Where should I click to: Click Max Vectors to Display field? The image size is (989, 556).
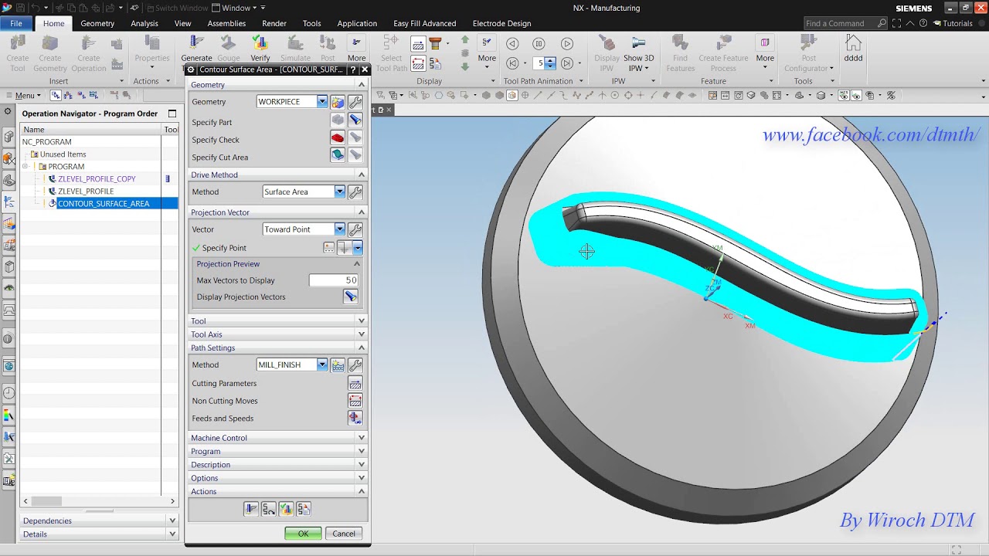point(333,280)
